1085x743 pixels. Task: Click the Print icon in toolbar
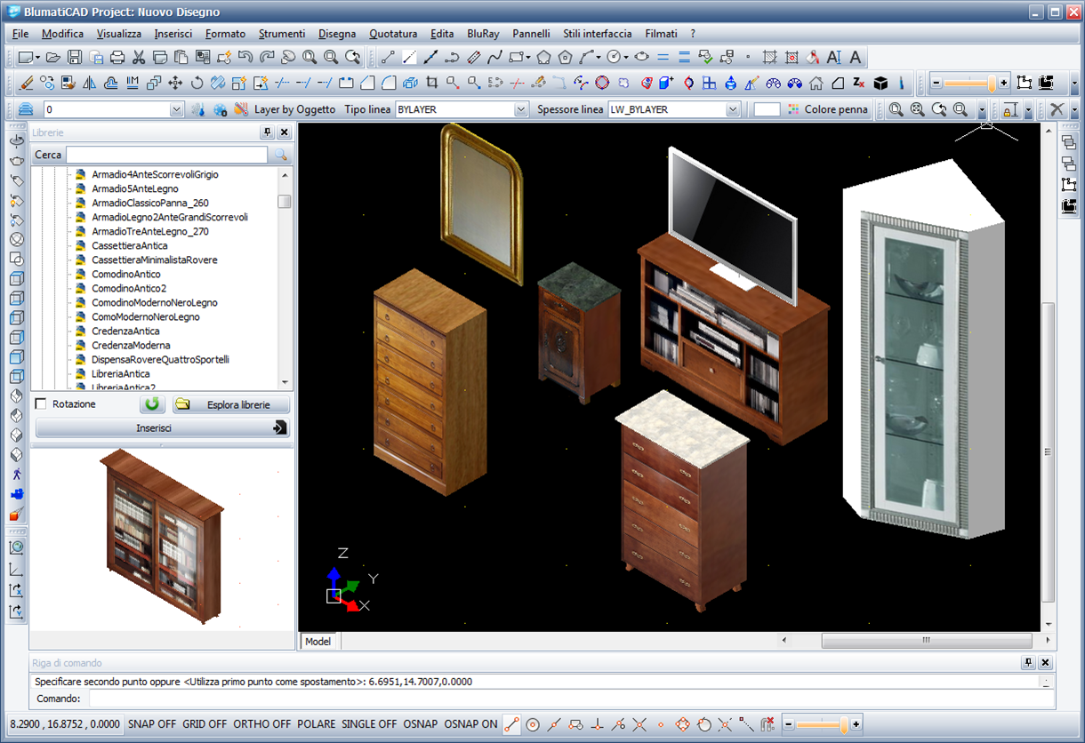pyautogui.click(x=117, y=58)
